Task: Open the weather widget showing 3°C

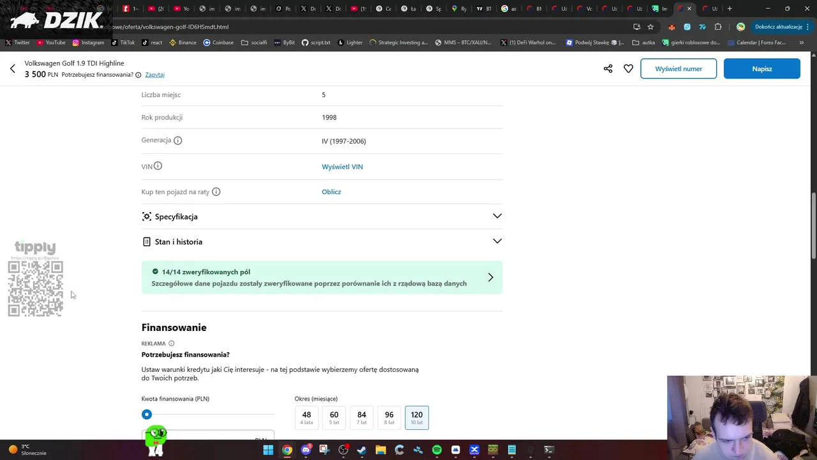Action: [27, 450]
